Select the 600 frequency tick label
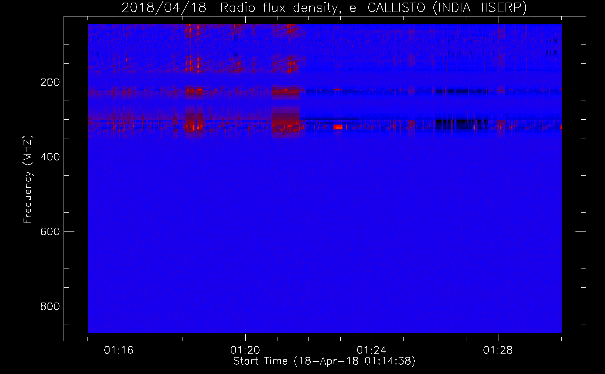 pos(50,232)
